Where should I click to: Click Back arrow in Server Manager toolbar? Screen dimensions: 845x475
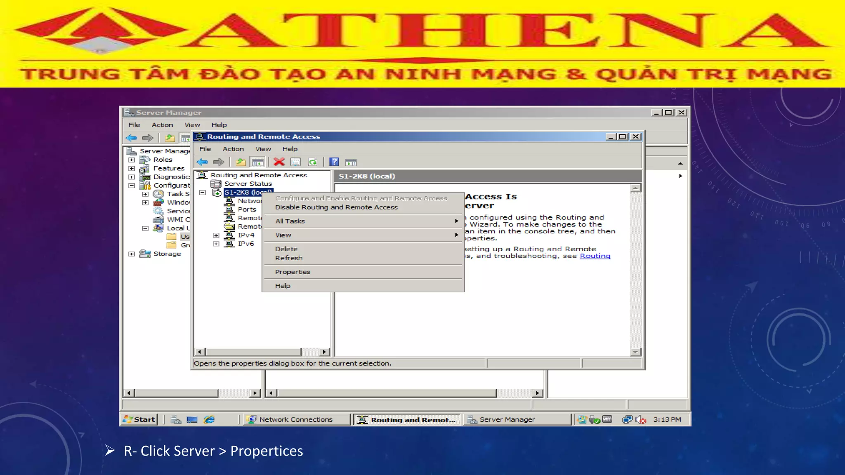pos(131,138)
